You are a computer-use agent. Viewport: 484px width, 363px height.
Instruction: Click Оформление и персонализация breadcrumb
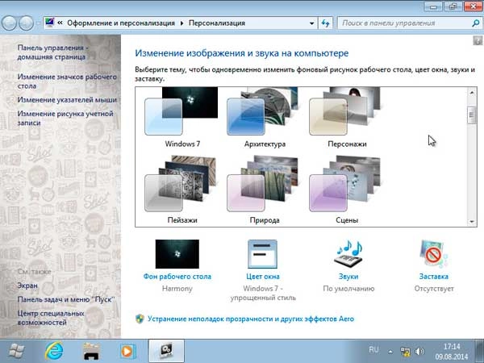pyautogui.click(x=121, y=23)
